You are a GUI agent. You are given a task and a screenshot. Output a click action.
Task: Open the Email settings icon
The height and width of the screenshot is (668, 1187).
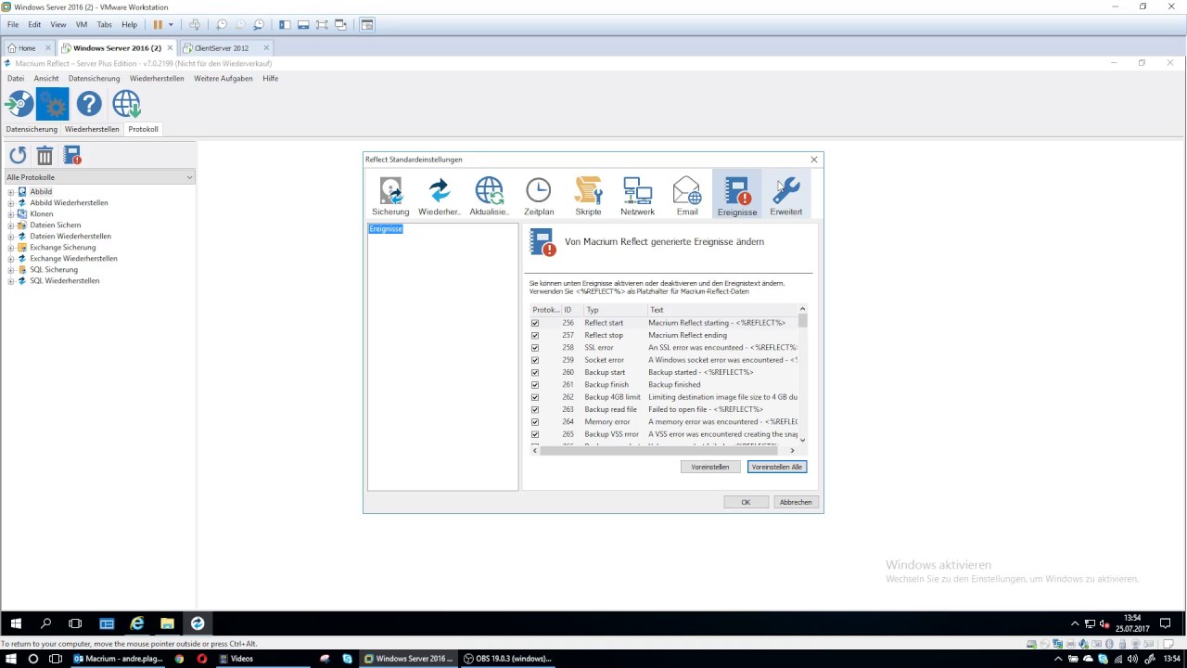coord(687,195)
